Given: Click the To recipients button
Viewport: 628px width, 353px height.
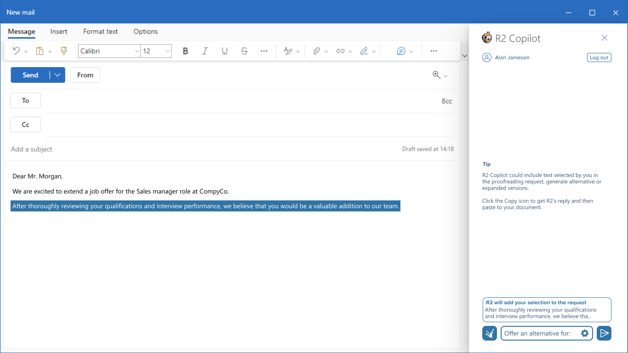Looking at the screenshot, I should [25, 101].
